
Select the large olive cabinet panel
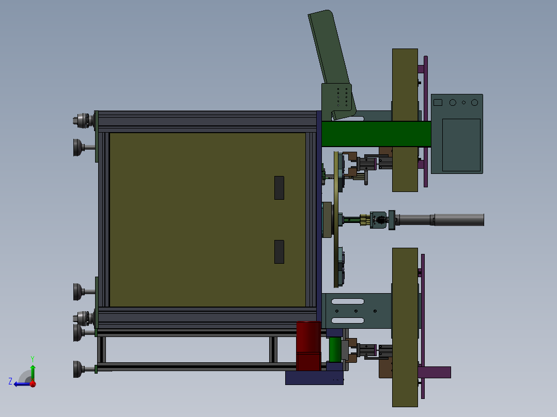point(208,219)
